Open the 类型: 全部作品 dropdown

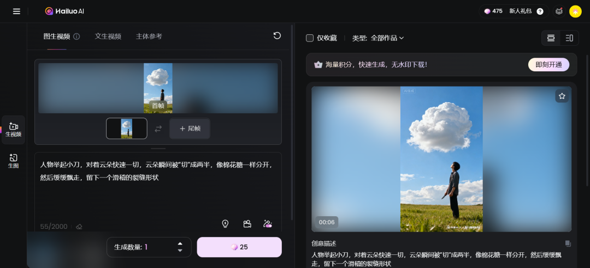tap(378, 38)
